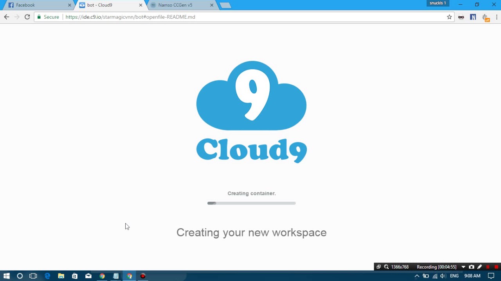Click the extension showing off badge

[485, 17]
